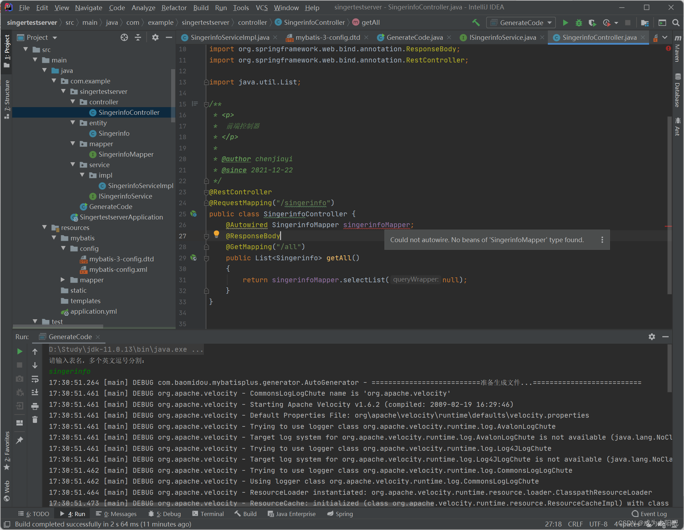Click the intention lightbulb on line 27
The height and width of the screenshot is (530, 684).
pyautogui.click(x=216, y=234)
